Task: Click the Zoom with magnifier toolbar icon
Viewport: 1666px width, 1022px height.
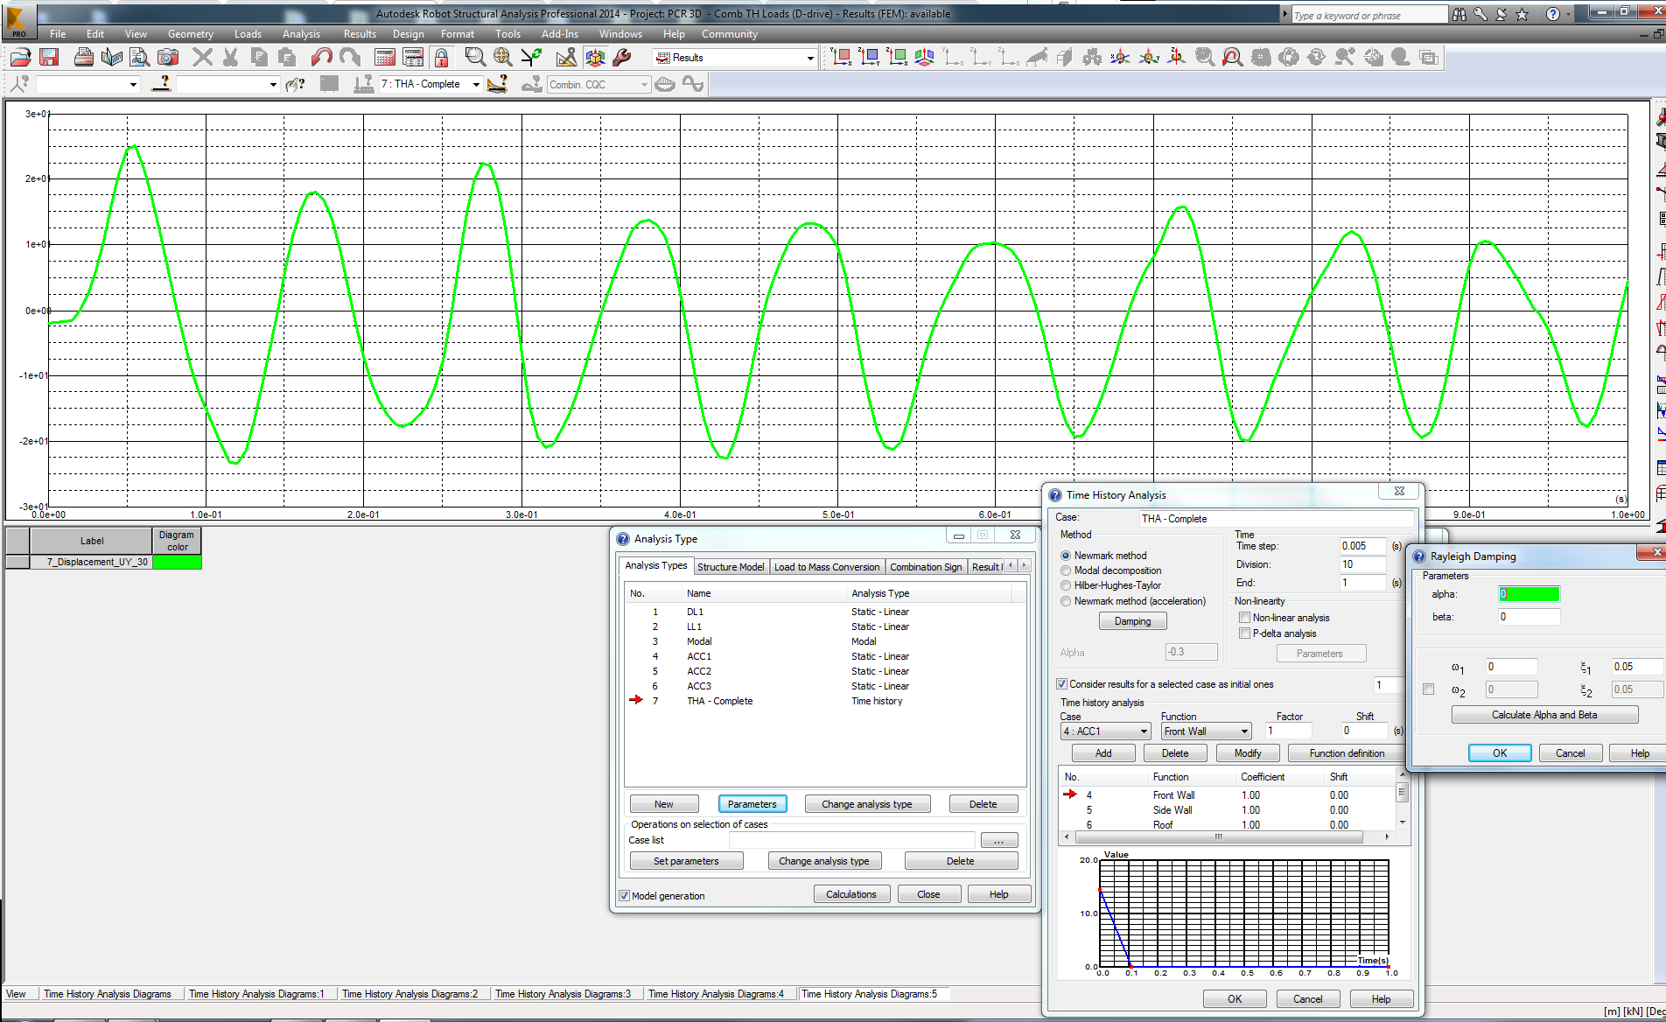Action: pos(475,57)
